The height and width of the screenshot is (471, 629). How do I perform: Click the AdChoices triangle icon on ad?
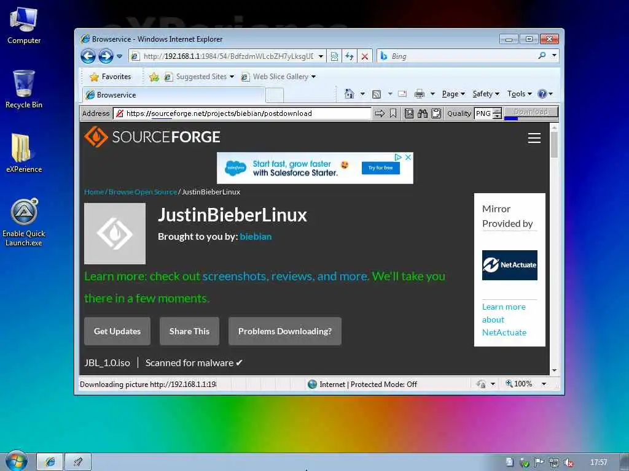pyautogui.click(x=398, y=158)
